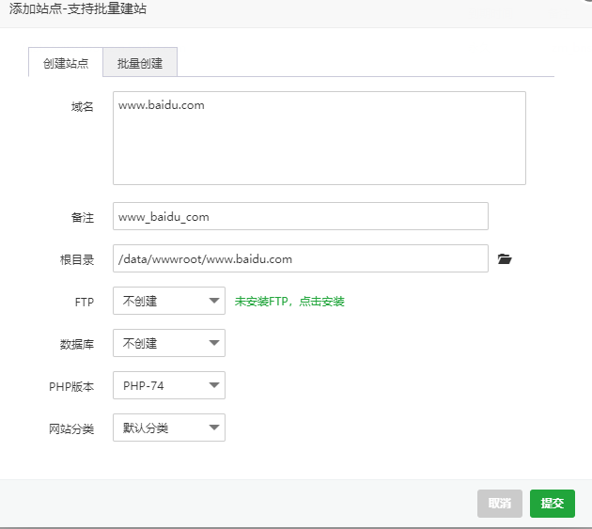Submit the form with green 提交 button
Screen dimensions: 592x529
point(553,504)
